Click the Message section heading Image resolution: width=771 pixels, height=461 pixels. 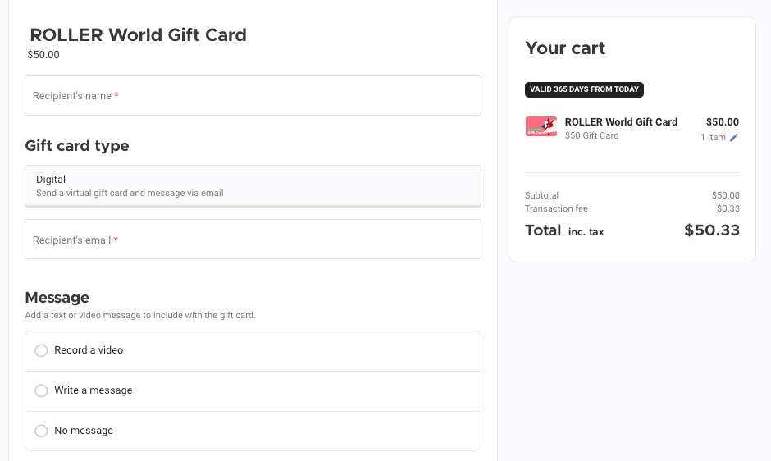click(x=57, y=297)
